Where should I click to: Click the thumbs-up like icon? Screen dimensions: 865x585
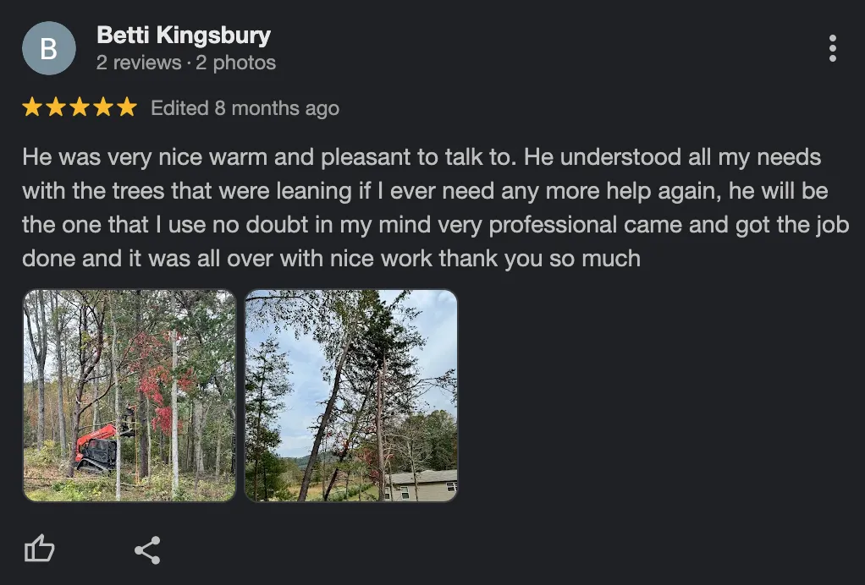coord(40,549)
